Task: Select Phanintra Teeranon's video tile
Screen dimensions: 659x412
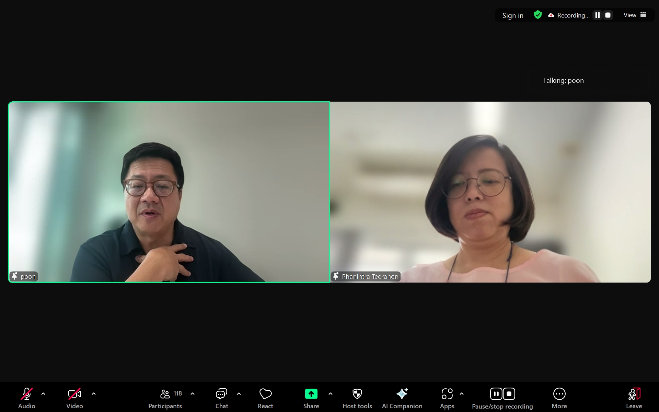Action: click(490, 192)
